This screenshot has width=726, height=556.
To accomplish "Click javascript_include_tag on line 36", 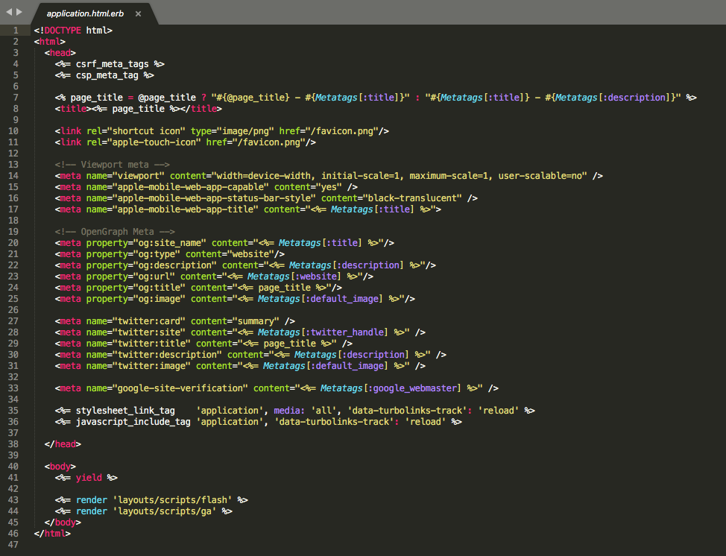I will 133,422.
